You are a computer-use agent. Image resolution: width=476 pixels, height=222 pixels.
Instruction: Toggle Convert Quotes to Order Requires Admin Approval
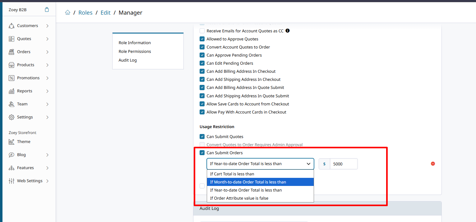[202, 145]
